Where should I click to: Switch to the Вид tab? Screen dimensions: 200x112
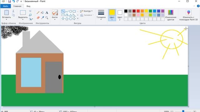[x=28, y=6]
